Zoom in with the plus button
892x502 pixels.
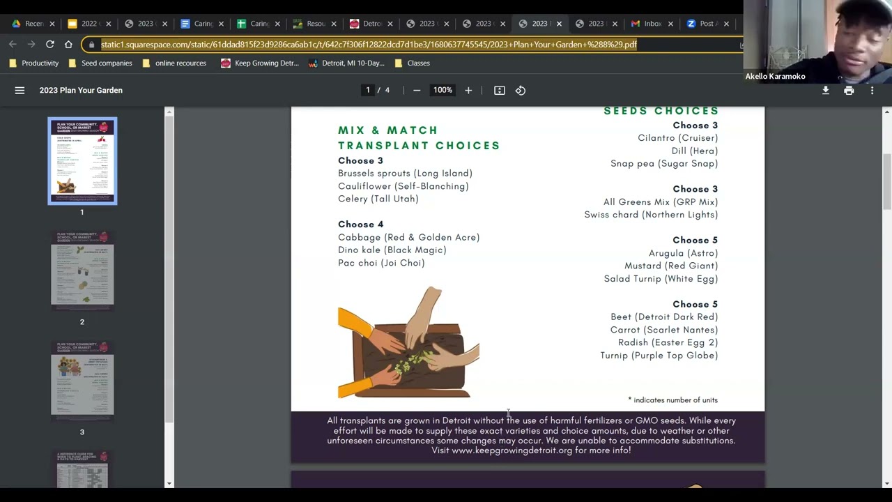point(468,90)
